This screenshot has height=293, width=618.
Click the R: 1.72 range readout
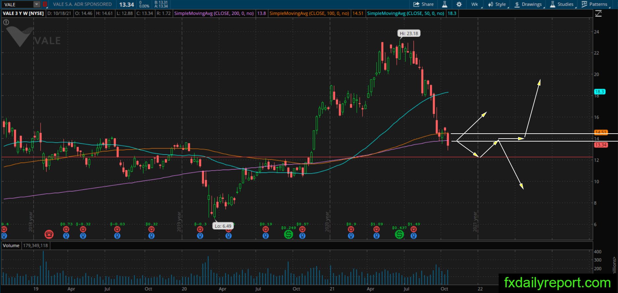pos(164,14)
